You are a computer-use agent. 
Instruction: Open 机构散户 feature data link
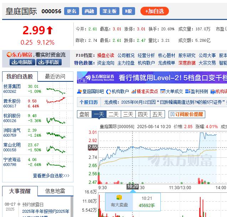146,63
